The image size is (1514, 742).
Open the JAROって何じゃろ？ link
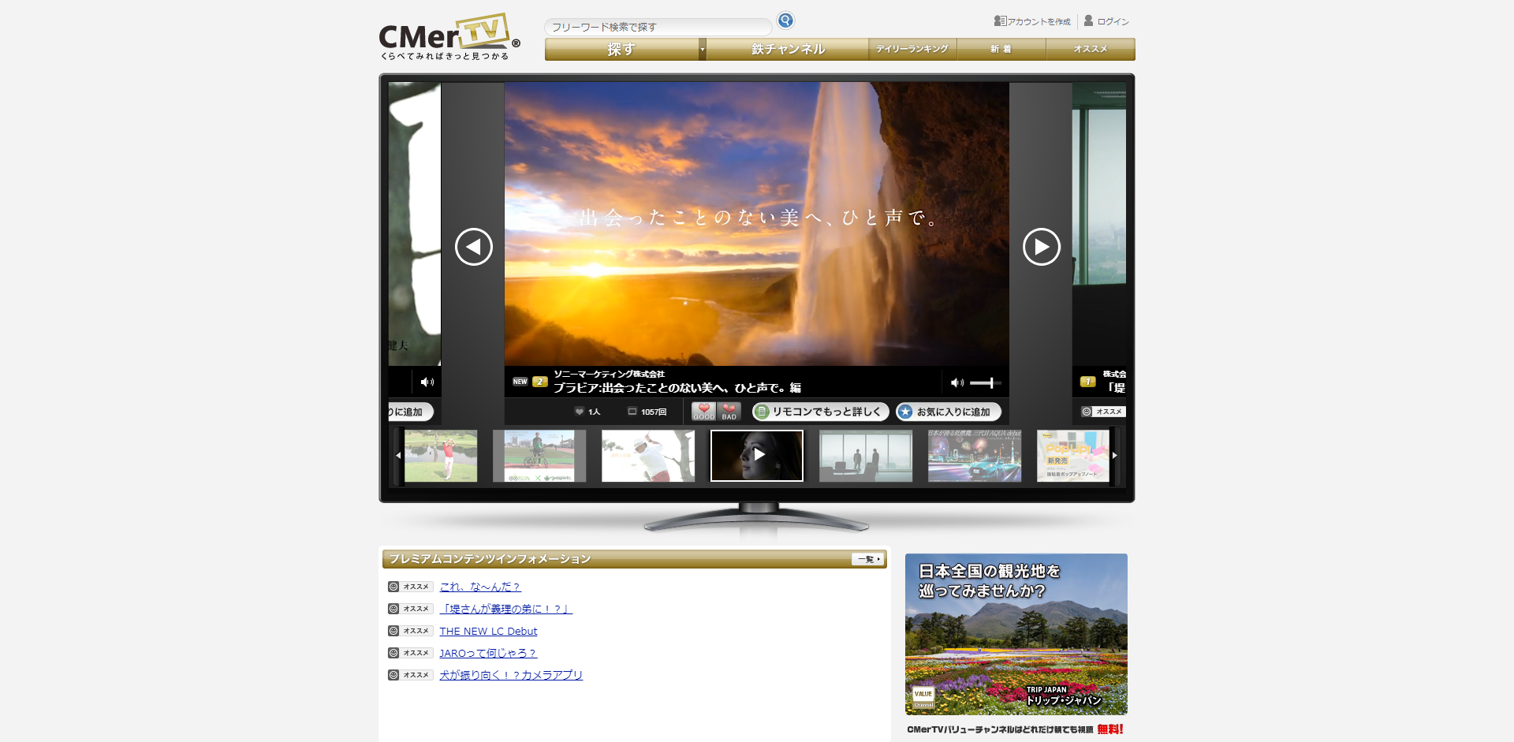click(x=487, y=653)
